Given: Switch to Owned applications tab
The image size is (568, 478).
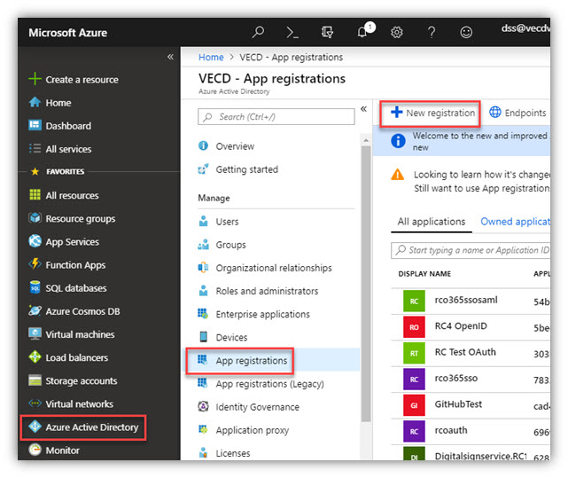Looking at the screenshot, I should click(x=515, y=222).
